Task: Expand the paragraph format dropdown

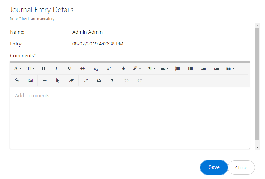Action: tap(152, 68)
